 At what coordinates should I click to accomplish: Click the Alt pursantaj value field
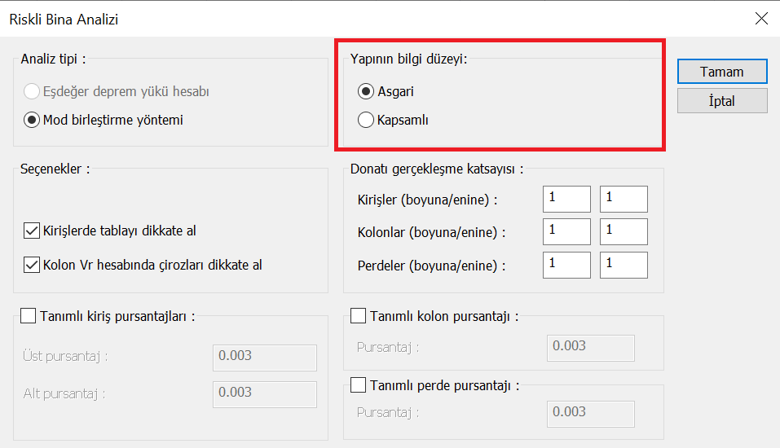pos(264,394)
